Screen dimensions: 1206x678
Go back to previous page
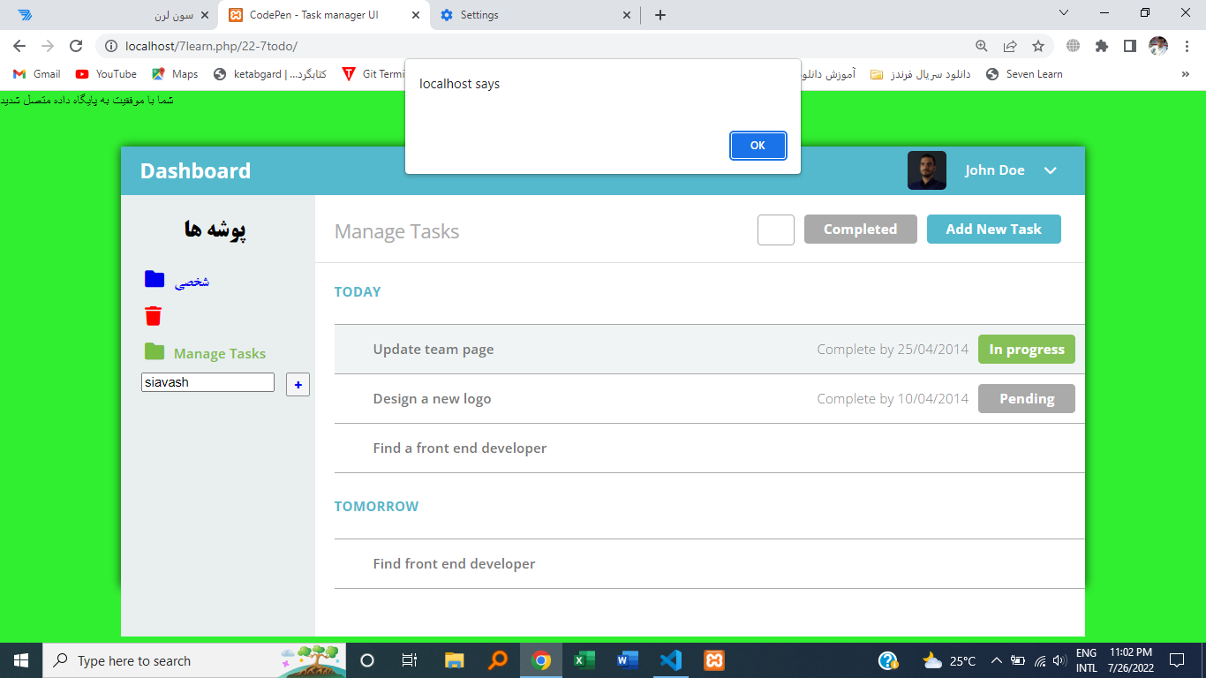pos(19,46)
